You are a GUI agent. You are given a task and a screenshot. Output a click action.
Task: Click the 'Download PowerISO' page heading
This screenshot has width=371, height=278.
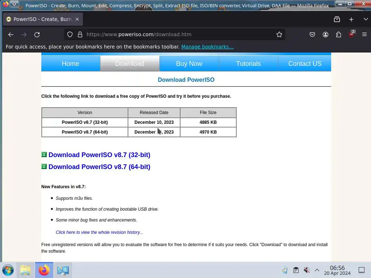tap(186, 80)
